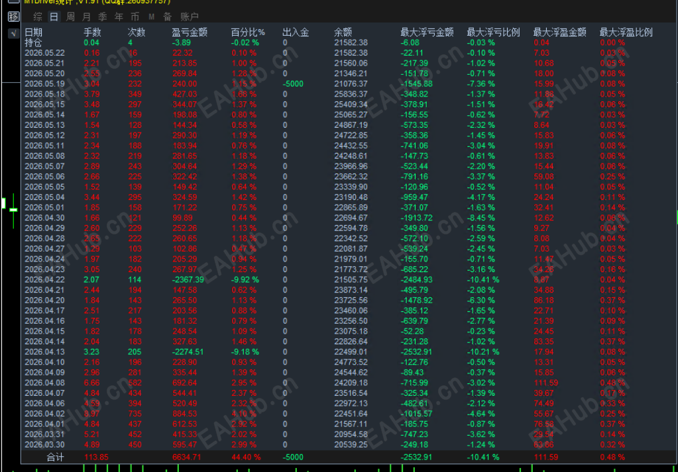Select the 持仓 open positions row label
Screen dimensions: 678x472
click(x=33, y=43)
